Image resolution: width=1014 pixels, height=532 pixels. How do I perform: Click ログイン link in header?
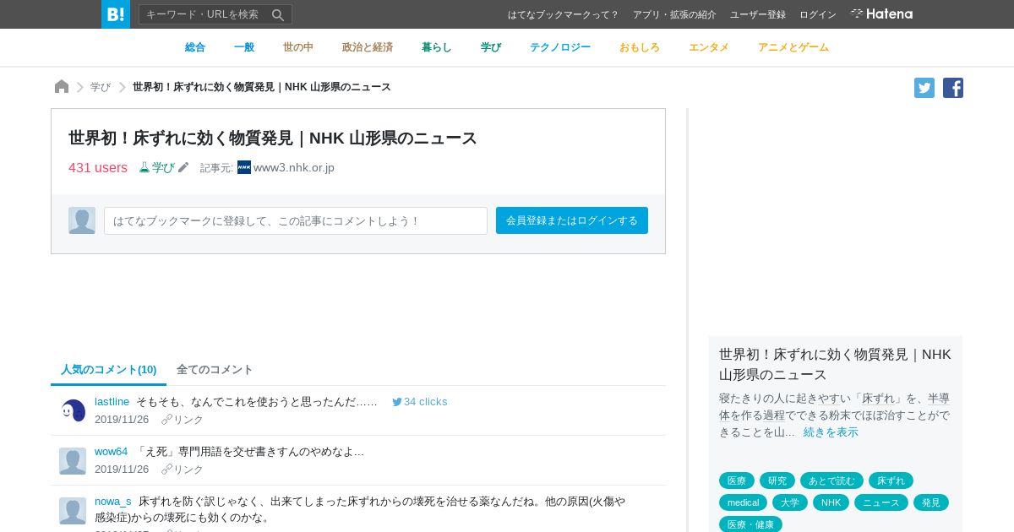click(x=818, y=14)
